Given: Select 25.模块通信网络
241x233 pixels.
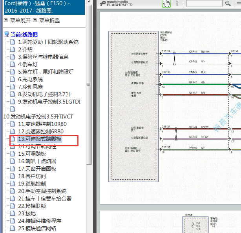Looking at the screenshot, I should pyautogui.click(x=37, y=228).
